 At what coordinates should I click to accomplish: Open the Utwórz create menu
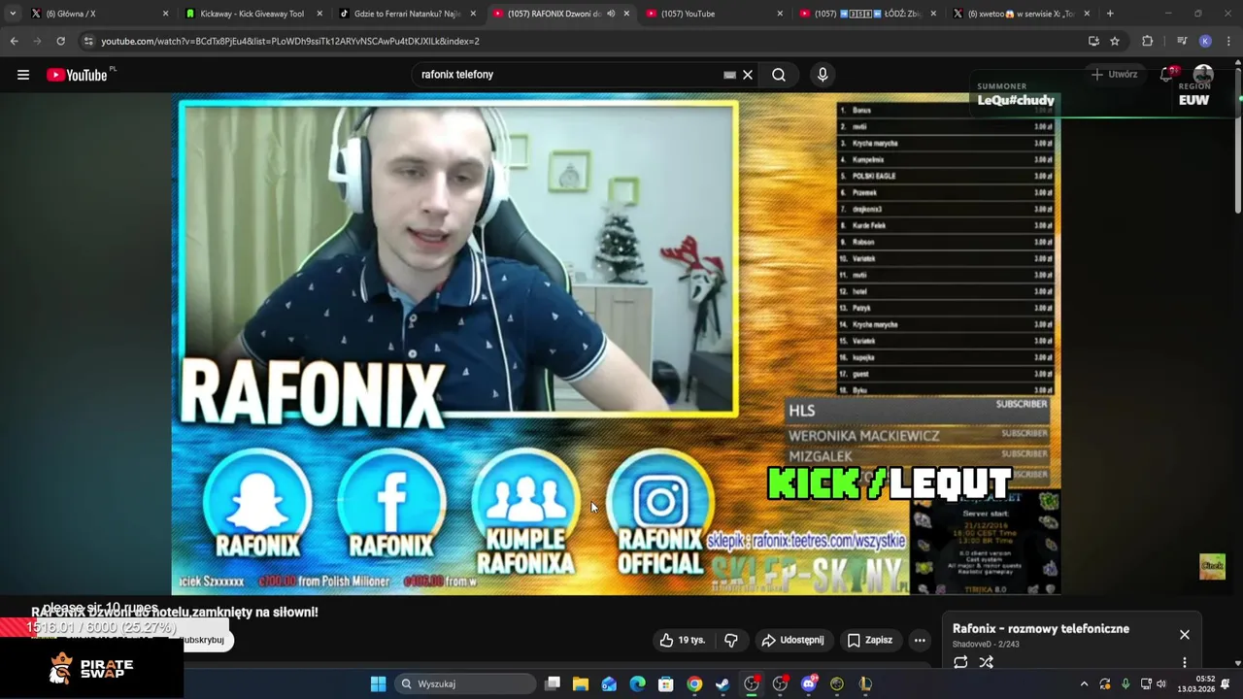(x=1114, y=75)
